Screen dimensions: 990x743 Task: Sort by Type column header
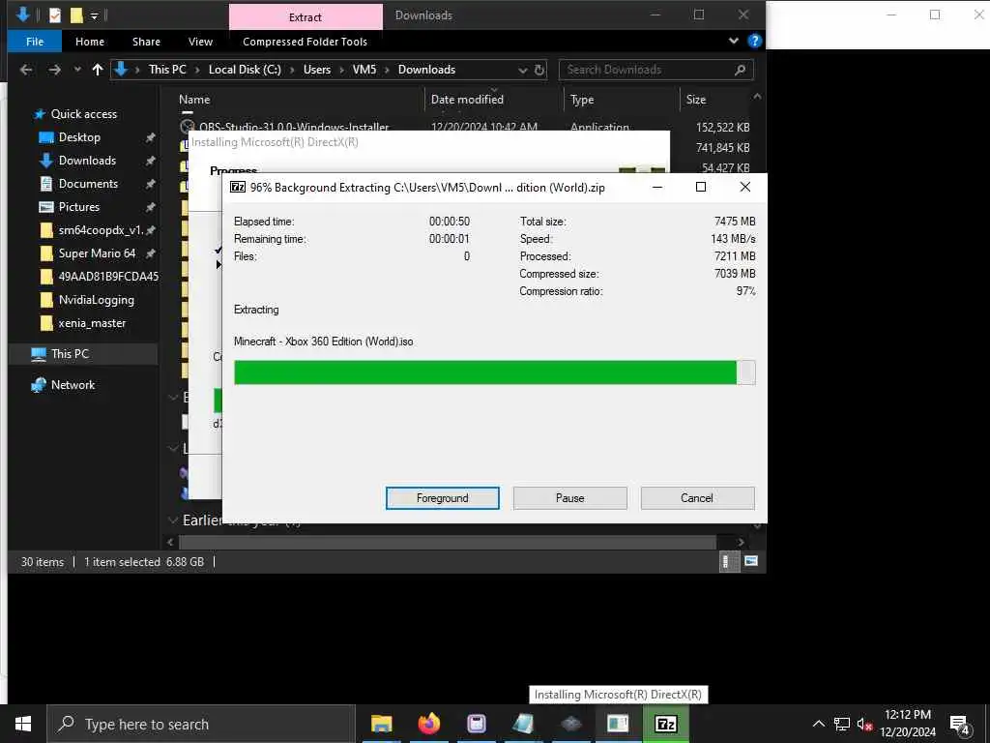click(x=581, y=100)
